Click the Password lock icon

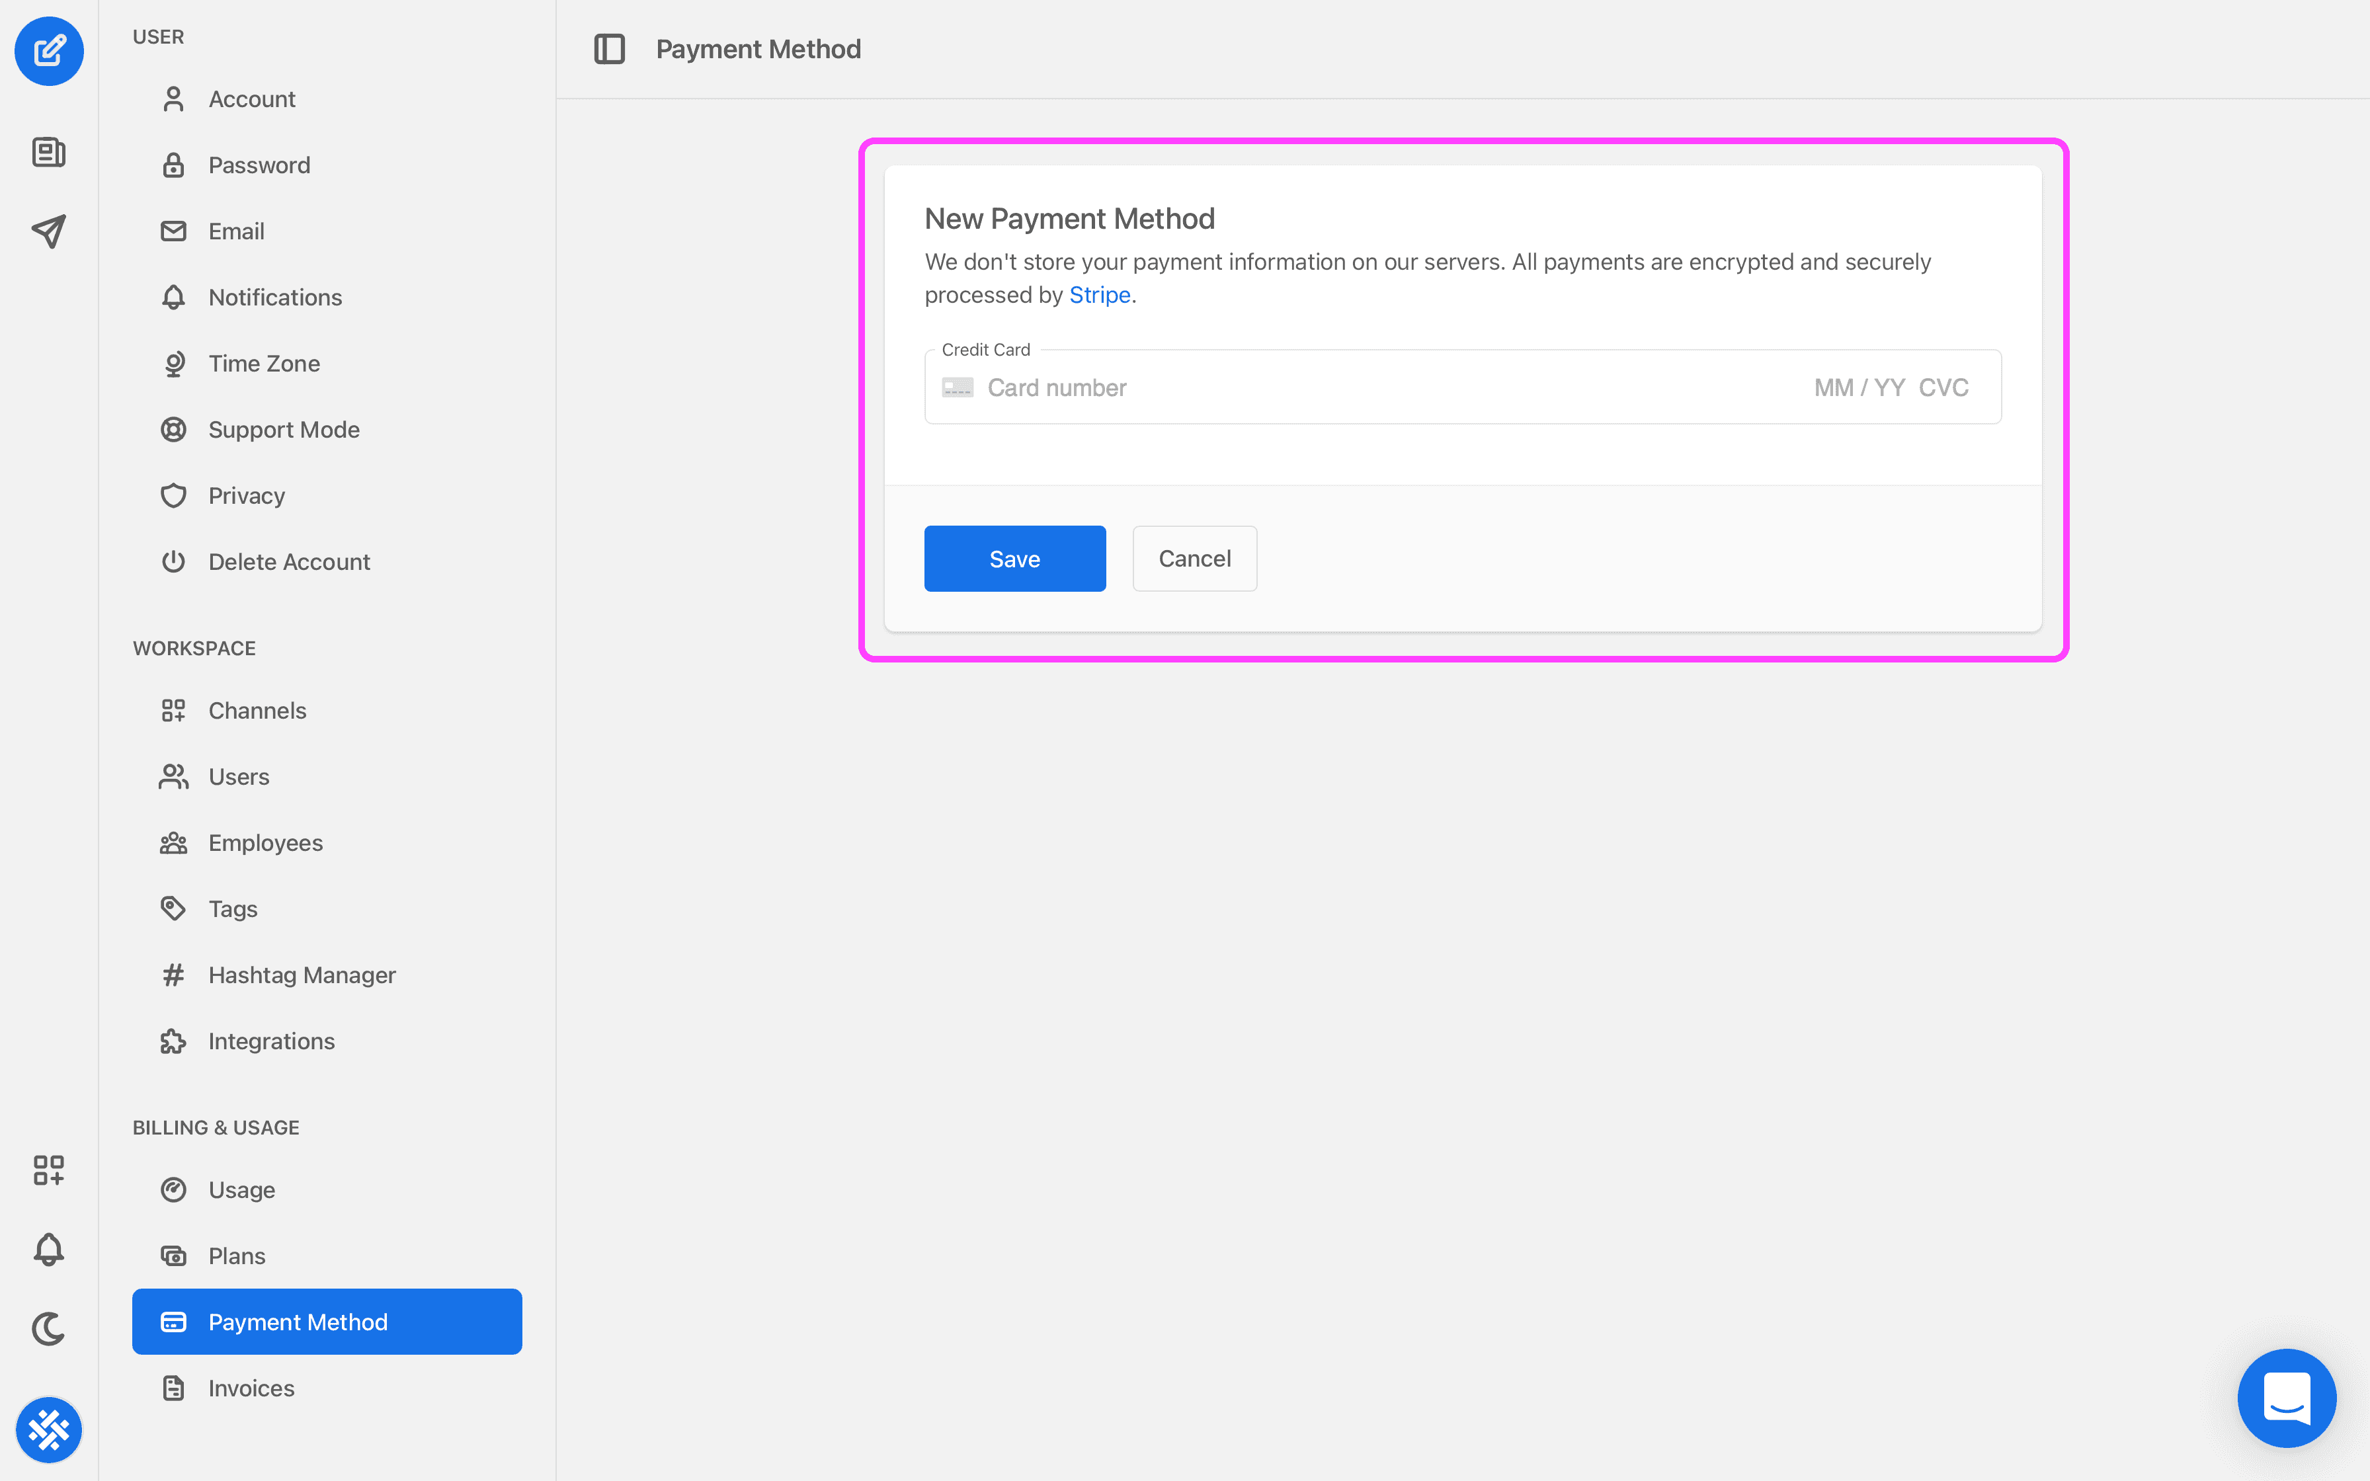pyautogui.click(x=173, y=165)
